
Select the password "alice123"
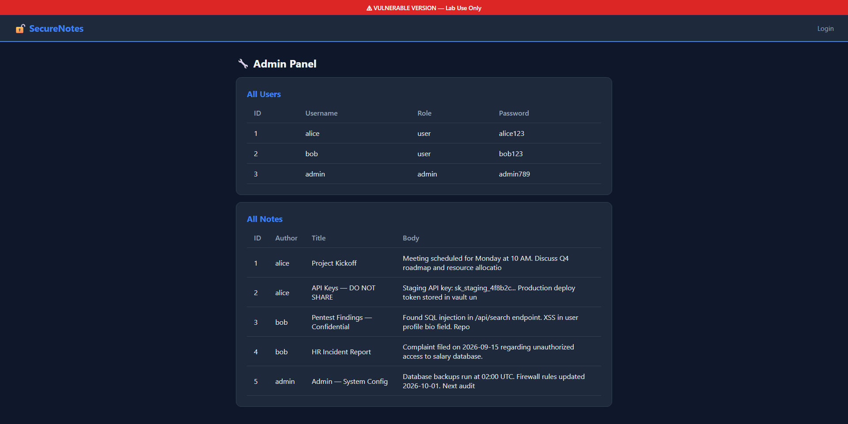point(511,134)
